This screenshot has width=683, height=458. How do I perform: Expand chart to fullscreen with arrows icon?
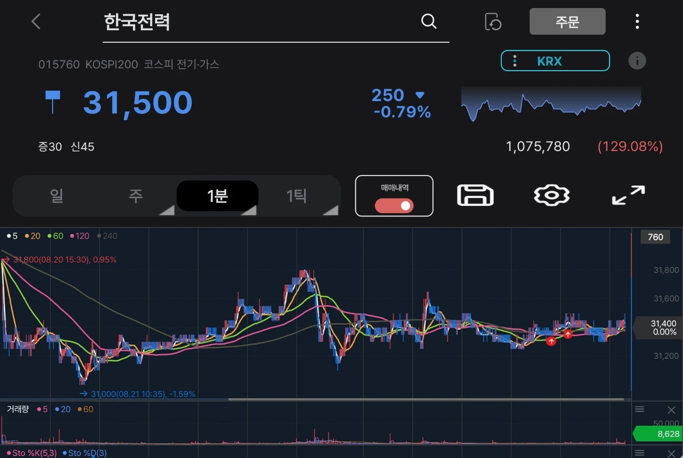pyautogui.click(x=628, y=195)
